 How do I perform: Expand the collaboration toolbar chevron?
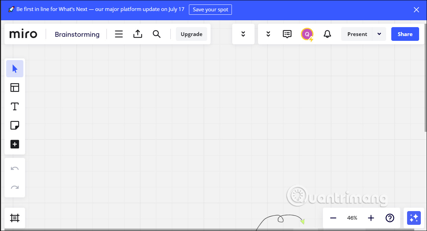pyautogui.click(x=268, y=34)
